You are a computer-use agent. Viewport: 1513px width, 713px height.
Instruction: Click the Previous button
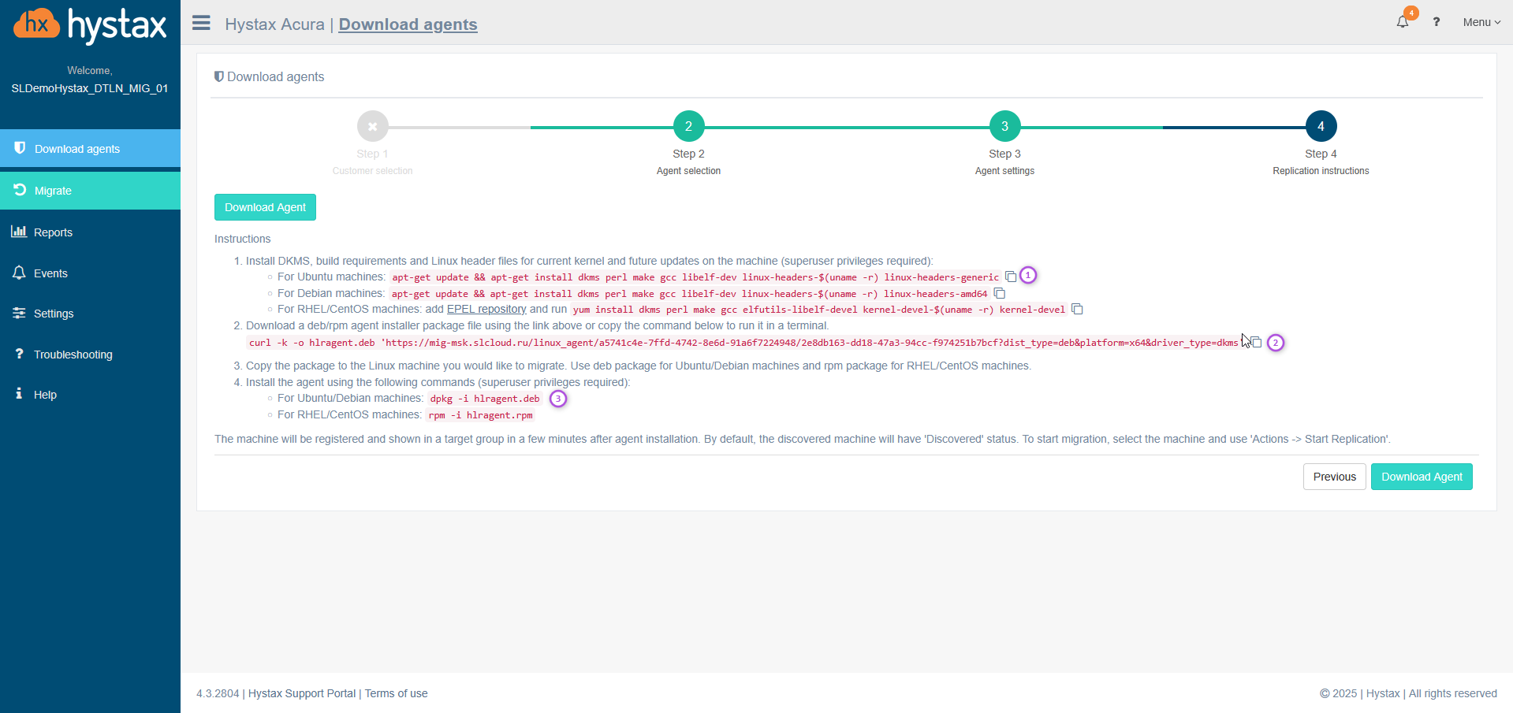pyautogui.click(x=1334, y=477)
